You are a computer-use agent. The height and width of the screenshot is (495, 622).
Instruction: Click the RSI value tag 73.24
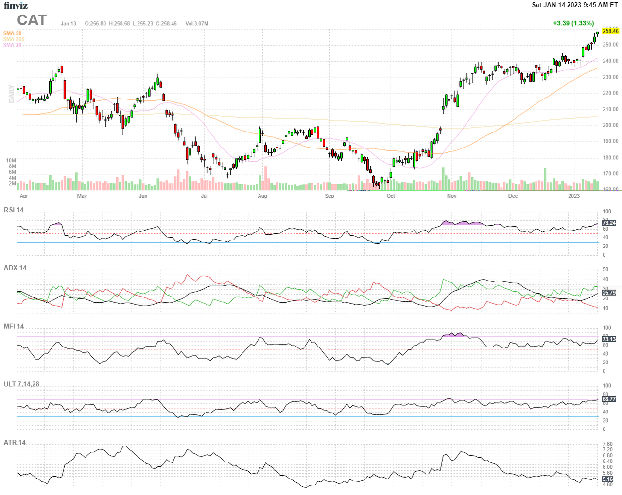(609, 223)
